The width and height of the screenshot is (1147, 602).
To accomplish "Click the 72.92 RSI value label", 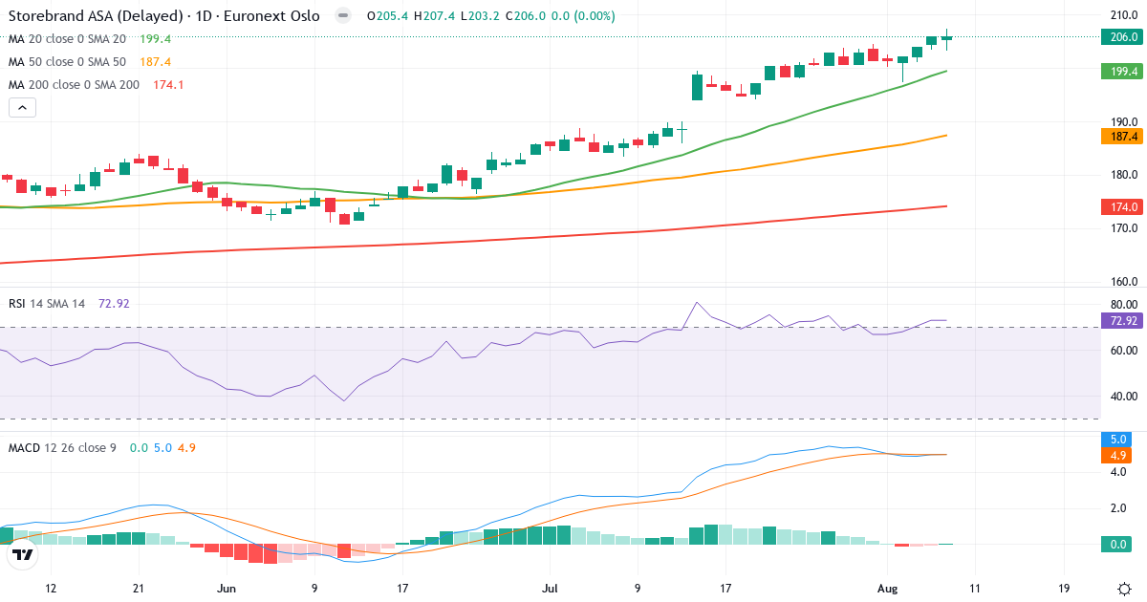I will point(1120,320).
